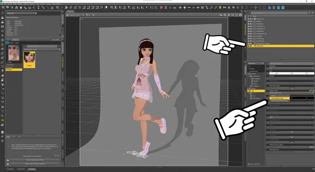Expand the Display property group
The height and width of the screenshot is (172, 315).
(248, 88)
